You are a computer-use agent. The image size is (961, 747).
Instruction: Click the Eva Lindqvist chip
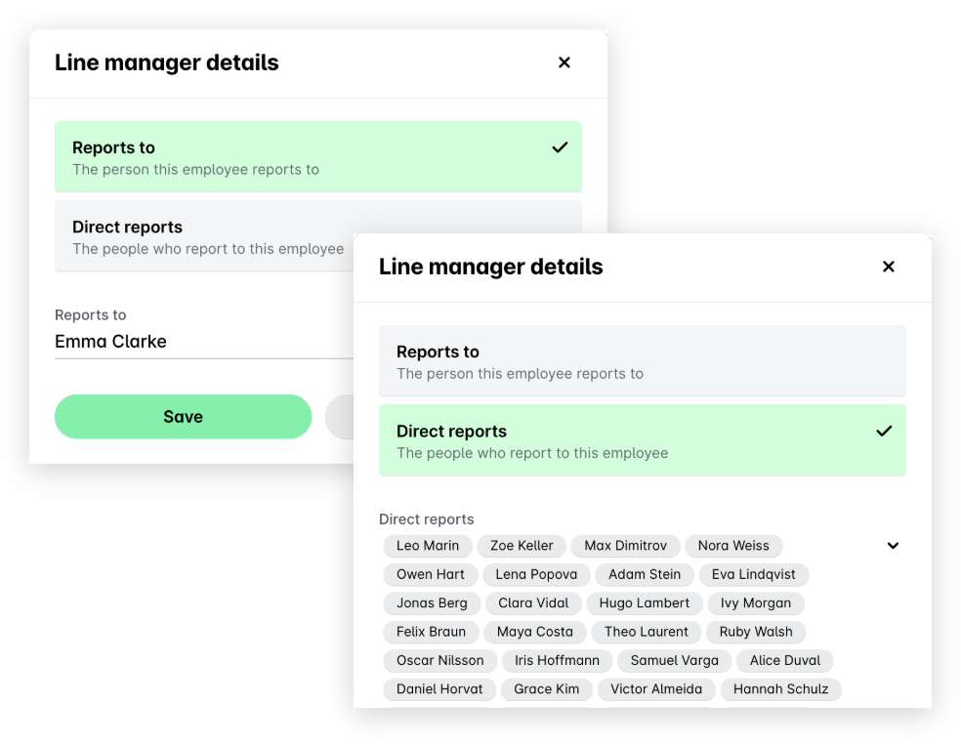pos(754,574)
